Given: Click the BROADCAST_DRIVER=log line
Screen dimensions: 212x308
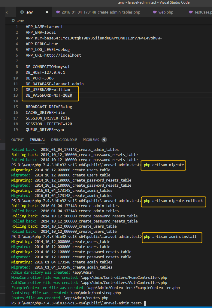Looking at the screenshot, I should [x=49, y=107].
